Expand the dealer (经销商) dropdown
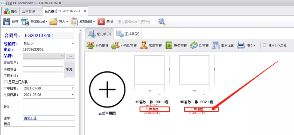This screenshot has width=294, height=135. coord(73,43)
